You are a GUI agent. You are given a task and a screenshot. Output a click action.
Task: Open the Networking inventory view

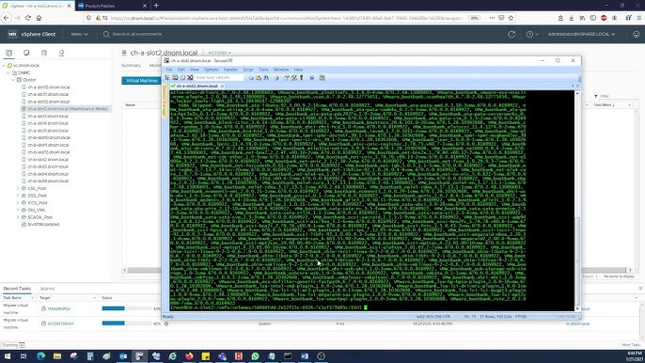tap(61, 53)
